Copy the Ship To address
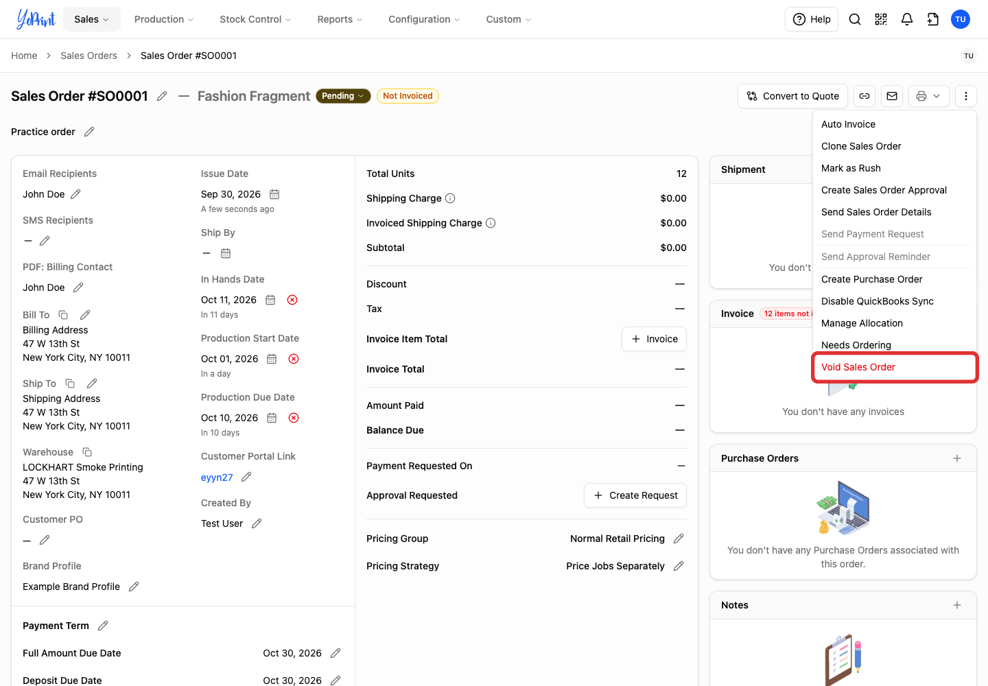988x686 pixels. tap(70, 383)
